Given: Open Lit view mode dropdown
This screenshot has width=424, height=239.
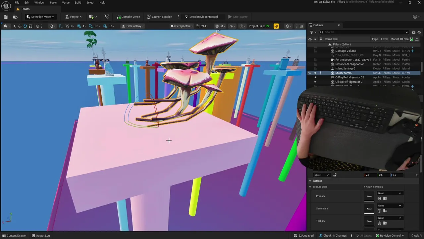Looking at the screenshot, I should tap(220, 26).
